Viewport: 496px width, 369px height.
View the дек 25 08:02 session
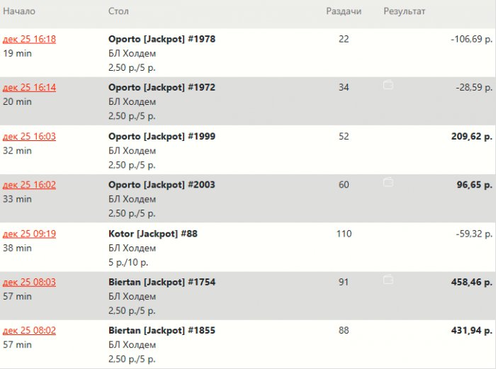pos(30,331)
